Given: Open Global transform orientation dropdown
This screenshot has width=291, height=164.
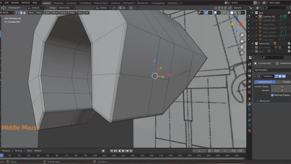Looking at the screenshot, I should [x=103, y=8].
